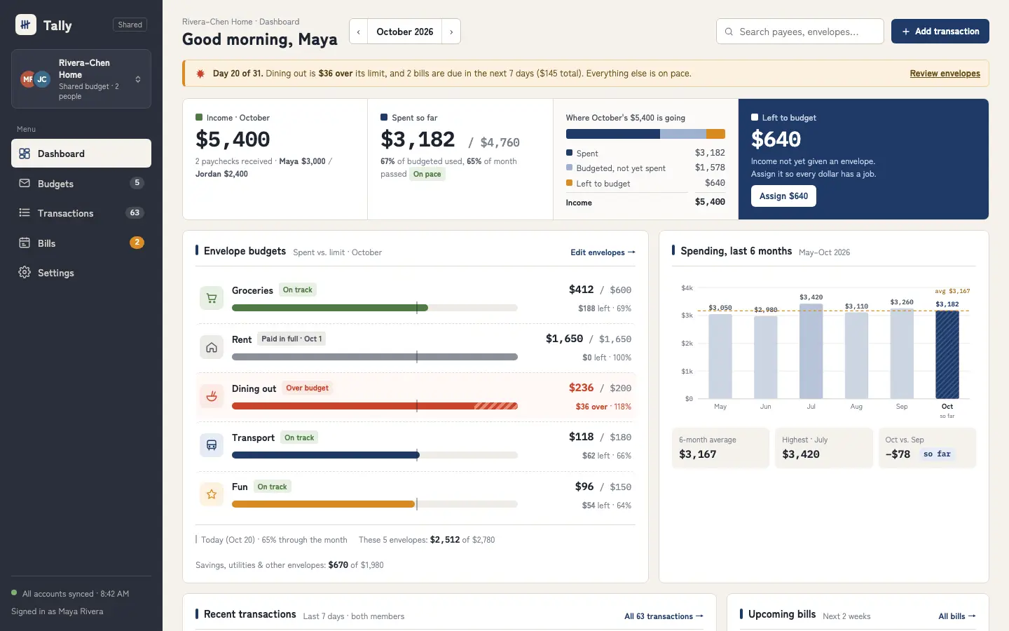
Task: Click the Highest July $3,420 card
Action: point(824,448)
